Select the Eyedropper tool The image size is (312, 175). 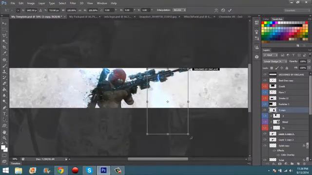[4, 53]
